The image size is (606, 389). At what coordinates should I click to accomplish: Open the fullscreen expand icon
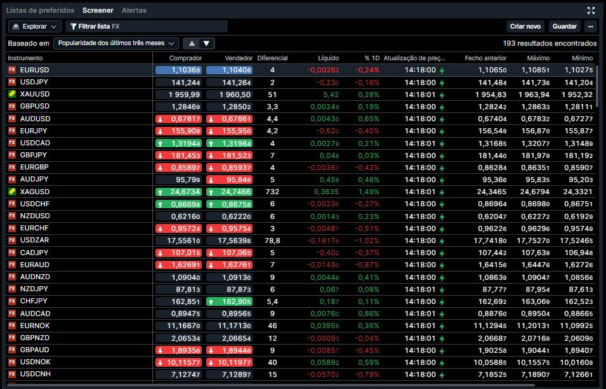pyautogui.click(x=591, y=10)
